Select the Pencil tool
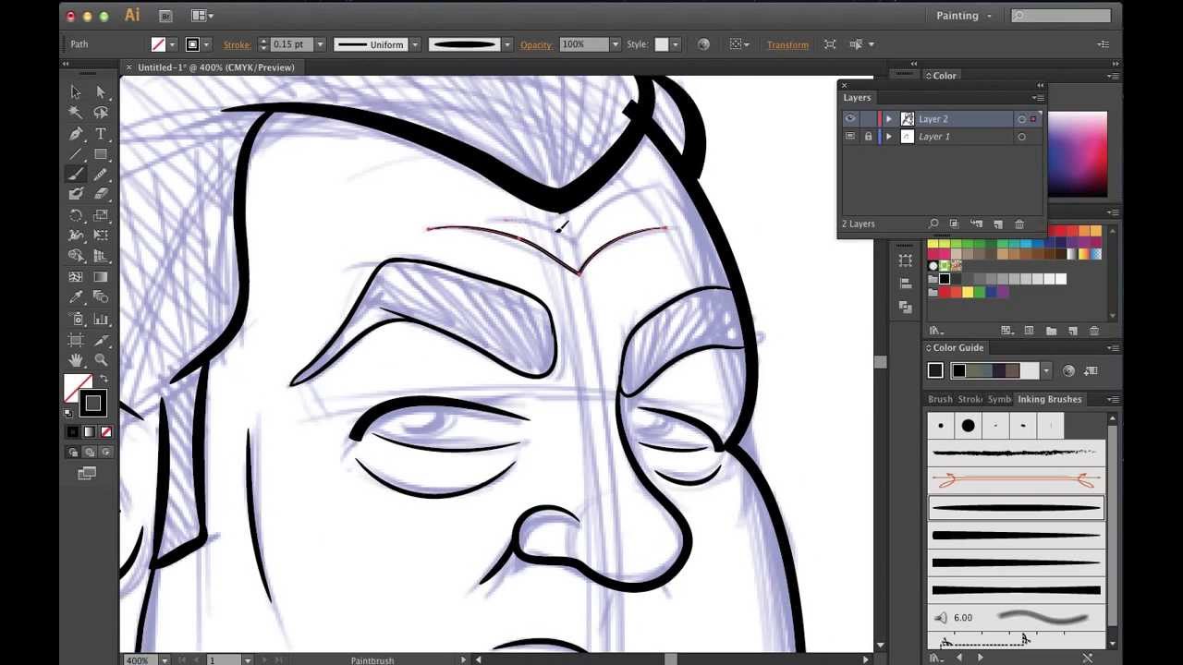The width and height of the screenshot is (1183, 665). click(101, 174)
